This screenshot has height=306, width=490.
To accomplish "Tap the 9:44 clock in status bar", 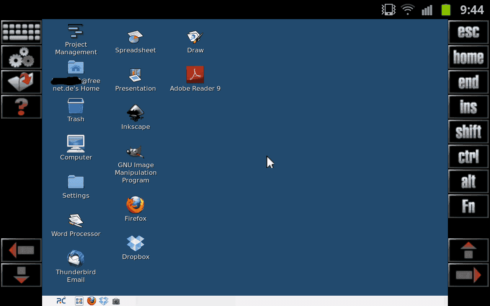I will click(472, 10).
